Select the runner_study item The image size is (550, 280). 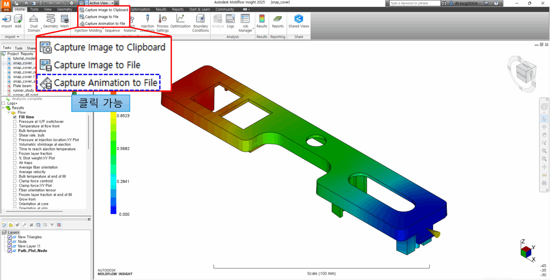pyautogui.click(x=23, y=90)
